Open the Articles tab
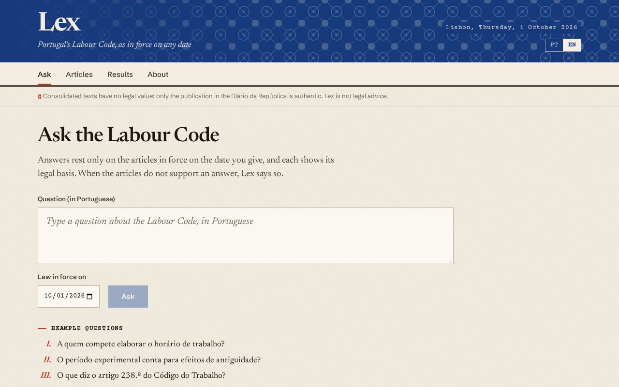The height and width of the screenshot is (387, 619). pos(79,74)
